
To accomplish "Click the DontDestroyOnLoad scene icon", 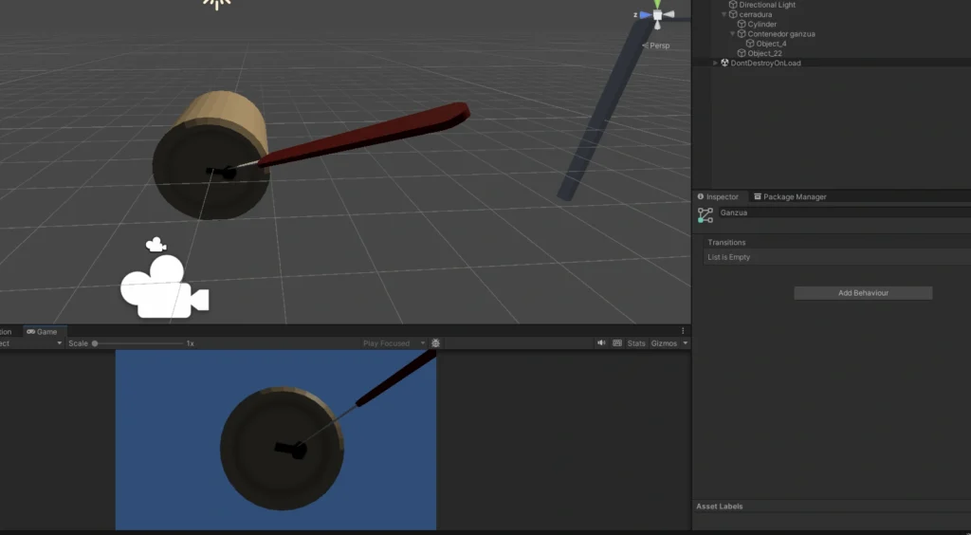I will (724, 63).
